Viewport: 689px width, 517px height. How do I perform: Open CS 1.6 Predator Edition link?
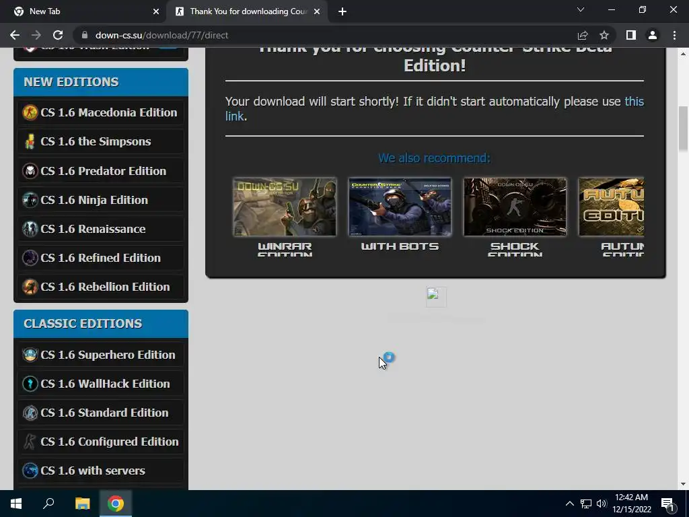103,170
